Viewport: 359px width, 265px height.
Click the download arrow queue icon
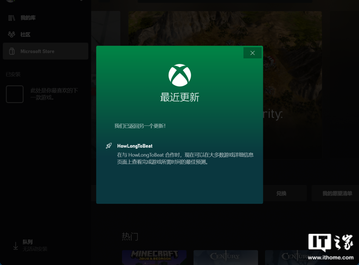tap(16, 246)
